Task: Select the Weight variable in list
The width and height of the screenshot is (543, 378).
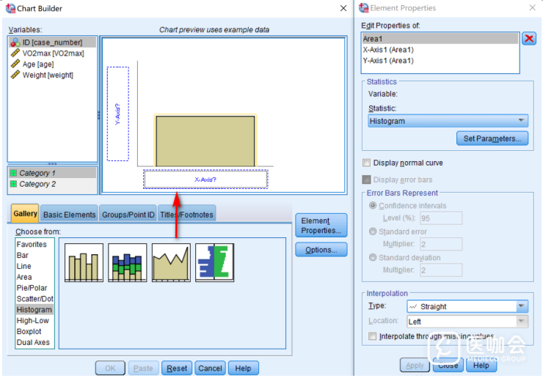Action: pos(48,75)
